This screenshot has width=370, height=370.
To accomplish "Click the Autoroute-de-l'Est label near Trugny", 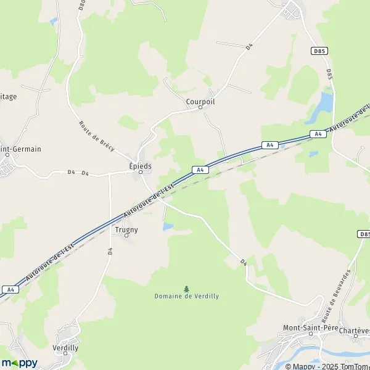I will coord(149,200).
